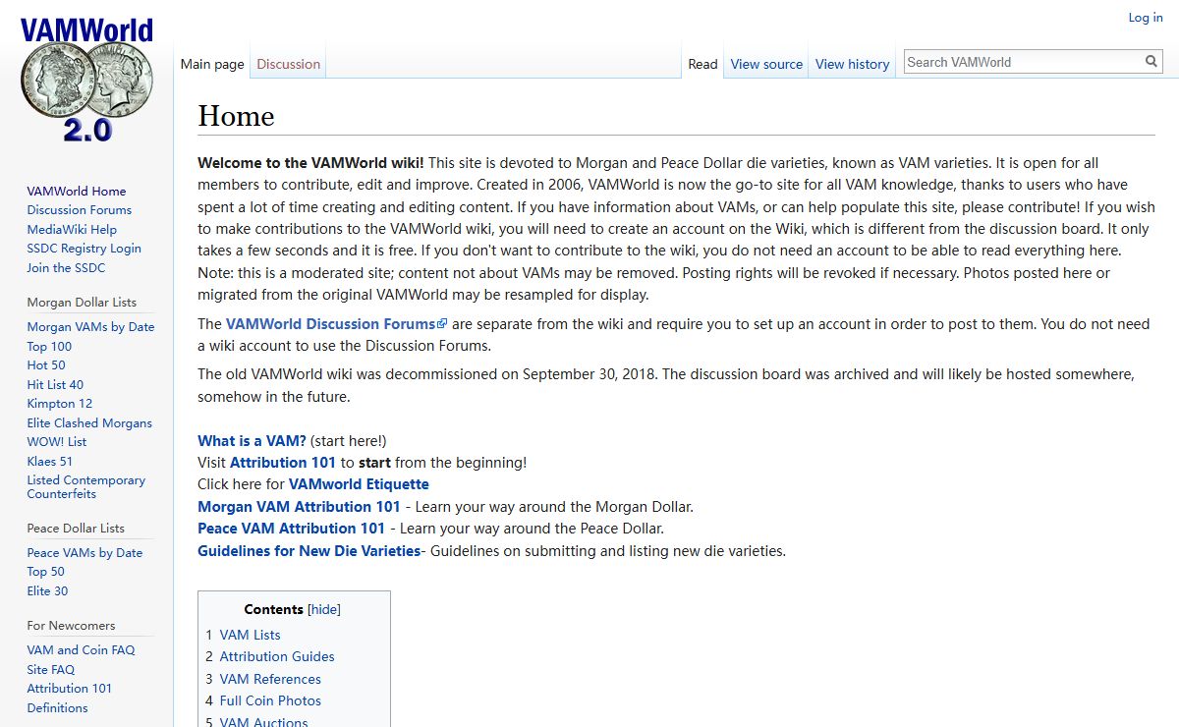Open the Site FAQ link
Viewport: 1179px width, 727px height.
tap(51, 669)
